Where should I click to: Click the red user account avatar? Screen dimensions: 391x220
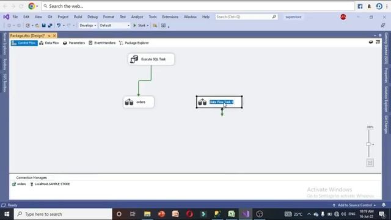click(343, 16)
